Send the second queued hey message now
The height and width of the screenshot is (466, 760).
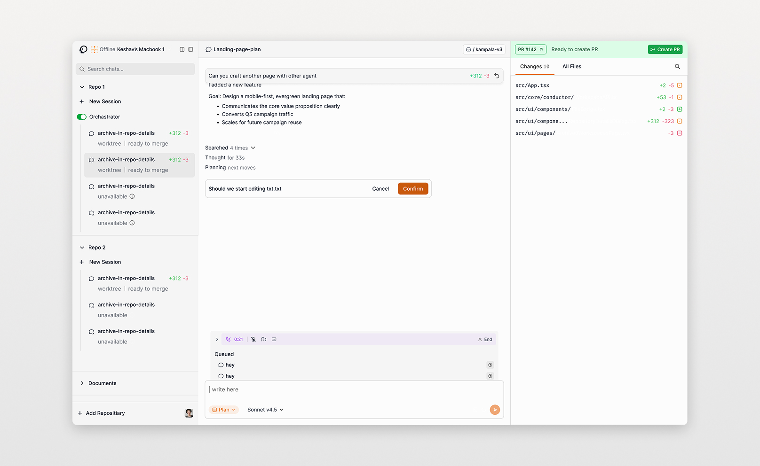(490, 376)
